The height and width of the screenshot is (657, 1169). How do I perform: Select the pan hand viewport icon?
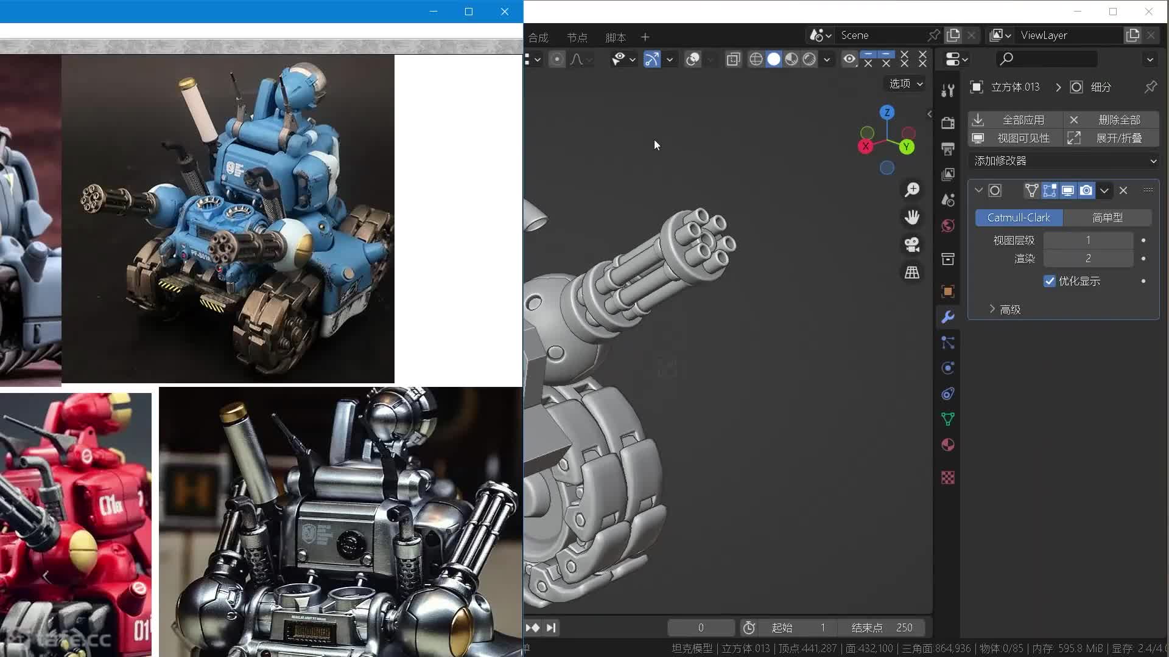tap(911, 217)
